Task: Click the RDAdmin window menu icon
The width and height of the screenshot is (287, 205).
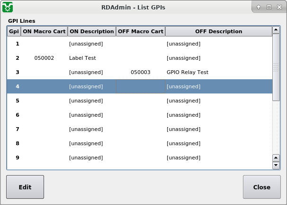Action: (x=8, y=7)
